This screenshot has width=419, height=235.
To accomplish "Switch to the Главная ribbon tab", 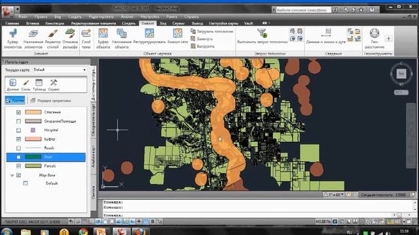I will (12, 23).
